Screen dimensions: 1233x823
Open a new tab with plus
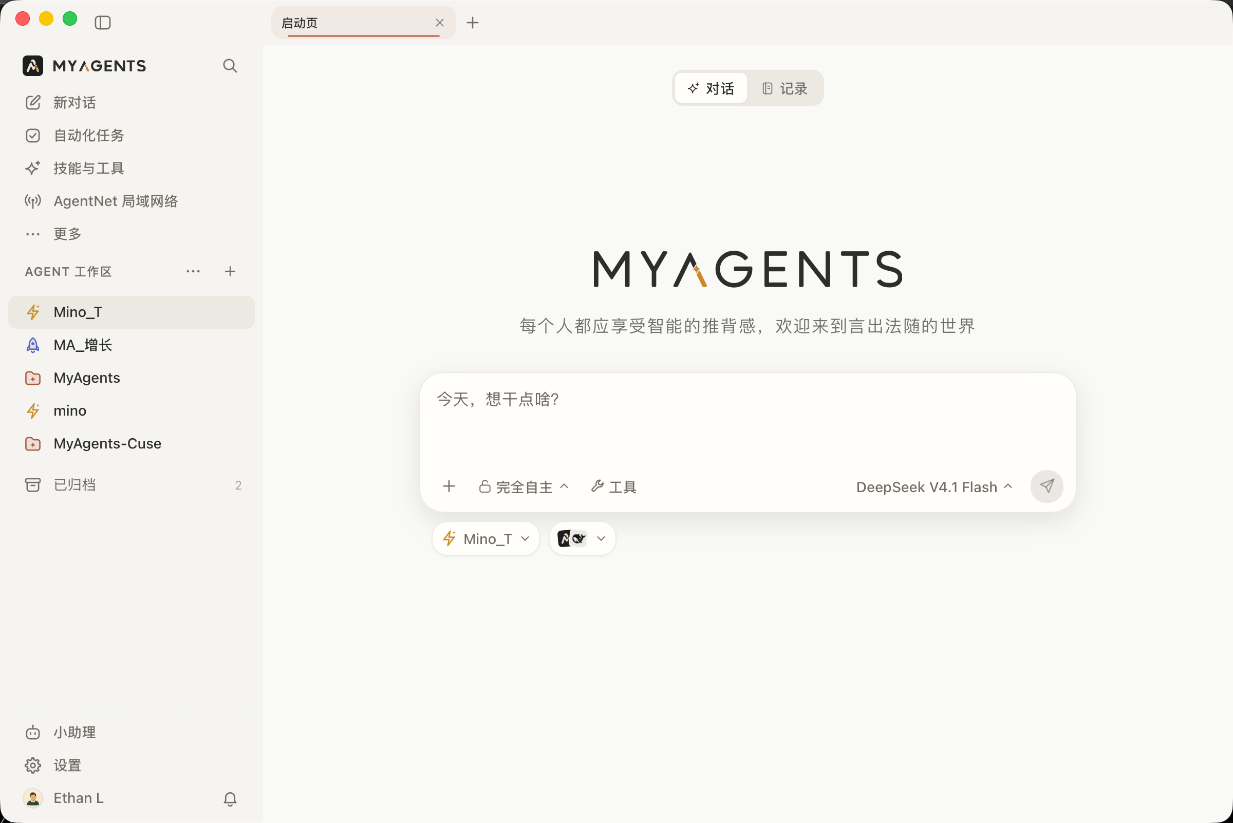pyautogui.click(x=473, y=23)
